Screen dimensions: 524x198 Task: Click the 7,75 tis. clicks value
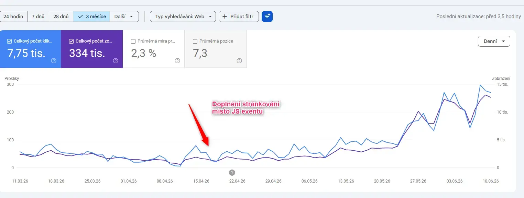click(x=26, y=53)
